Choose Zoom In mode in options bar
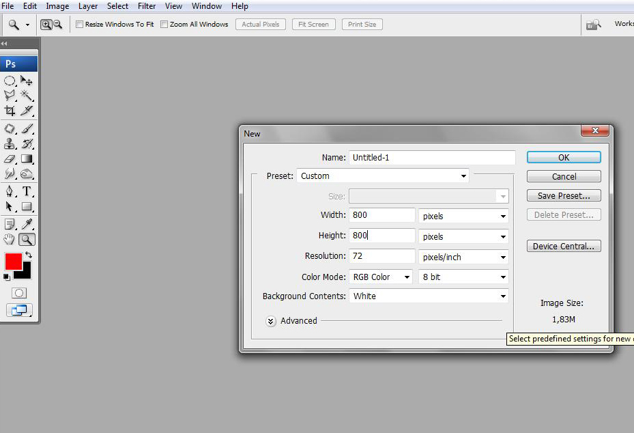This screenshot has height=433, width=634. pyautogui.click(x=46, y=25)
